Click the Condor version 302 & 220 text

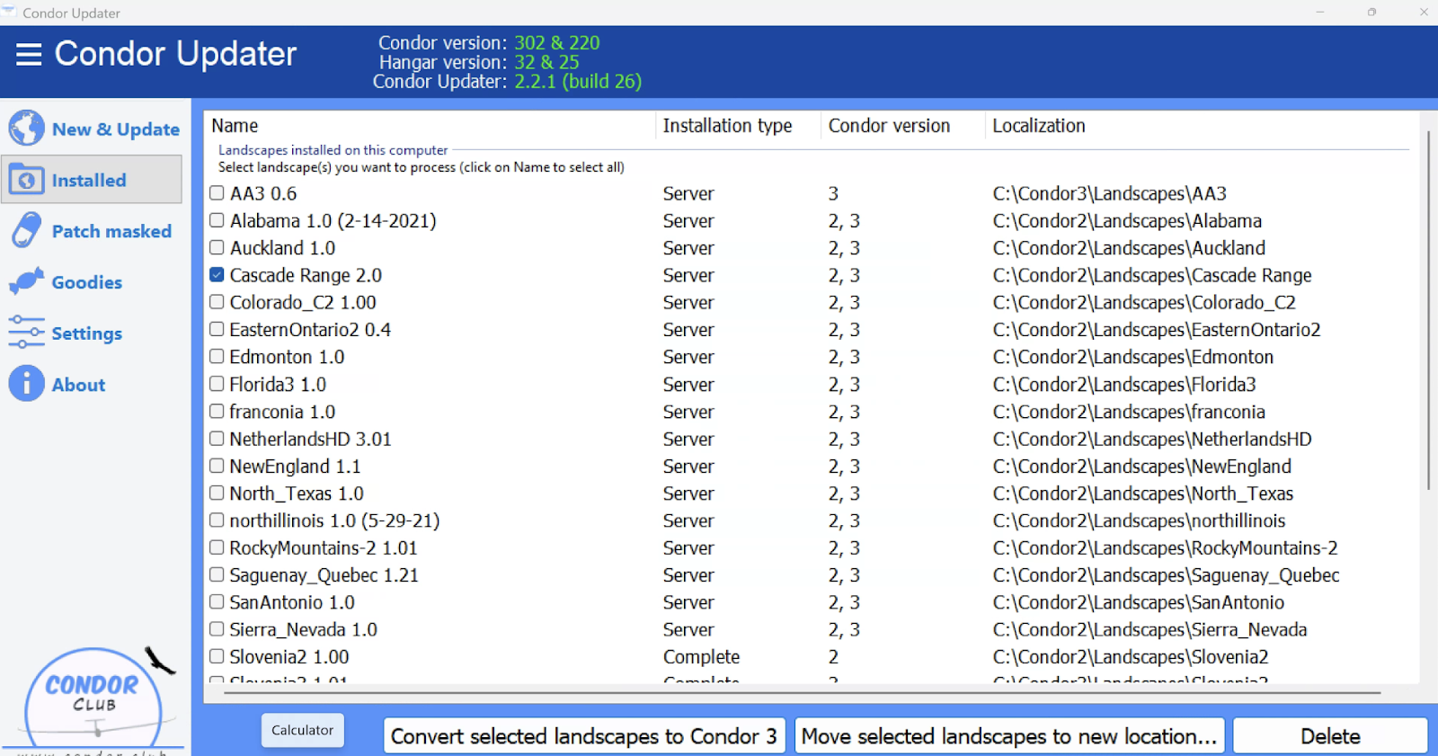click(x=556, y=42)
